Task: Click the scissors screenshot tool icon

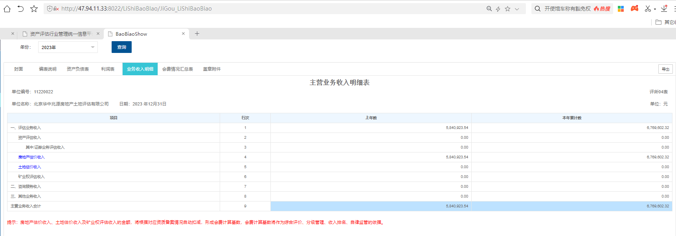Action: [x=647, y=9]
